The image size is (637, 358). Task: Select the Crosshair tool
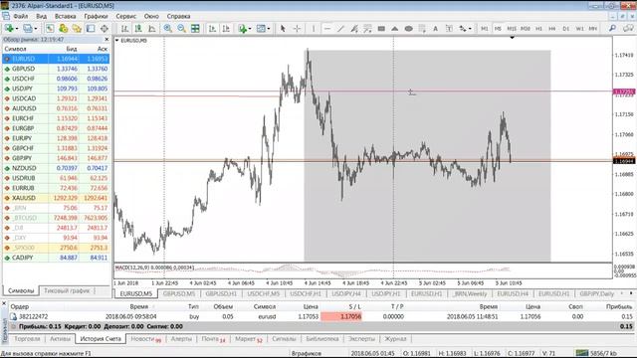click(297, 29)
